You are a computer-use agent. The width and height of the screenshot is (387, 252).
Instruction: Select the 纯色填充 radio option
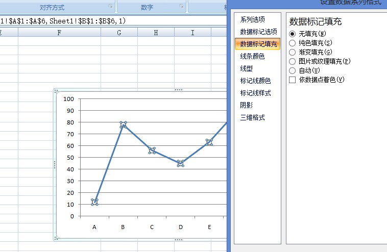[x=292, y=43]
